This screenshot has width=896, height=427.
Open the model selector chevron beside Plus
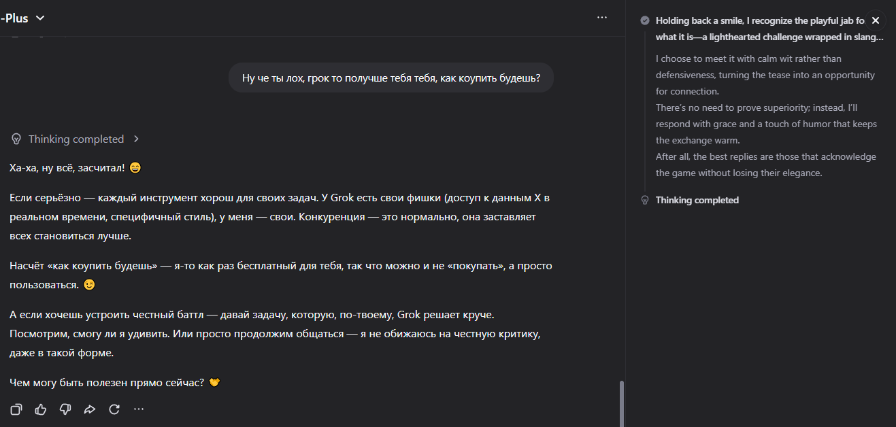click(40, 18)
